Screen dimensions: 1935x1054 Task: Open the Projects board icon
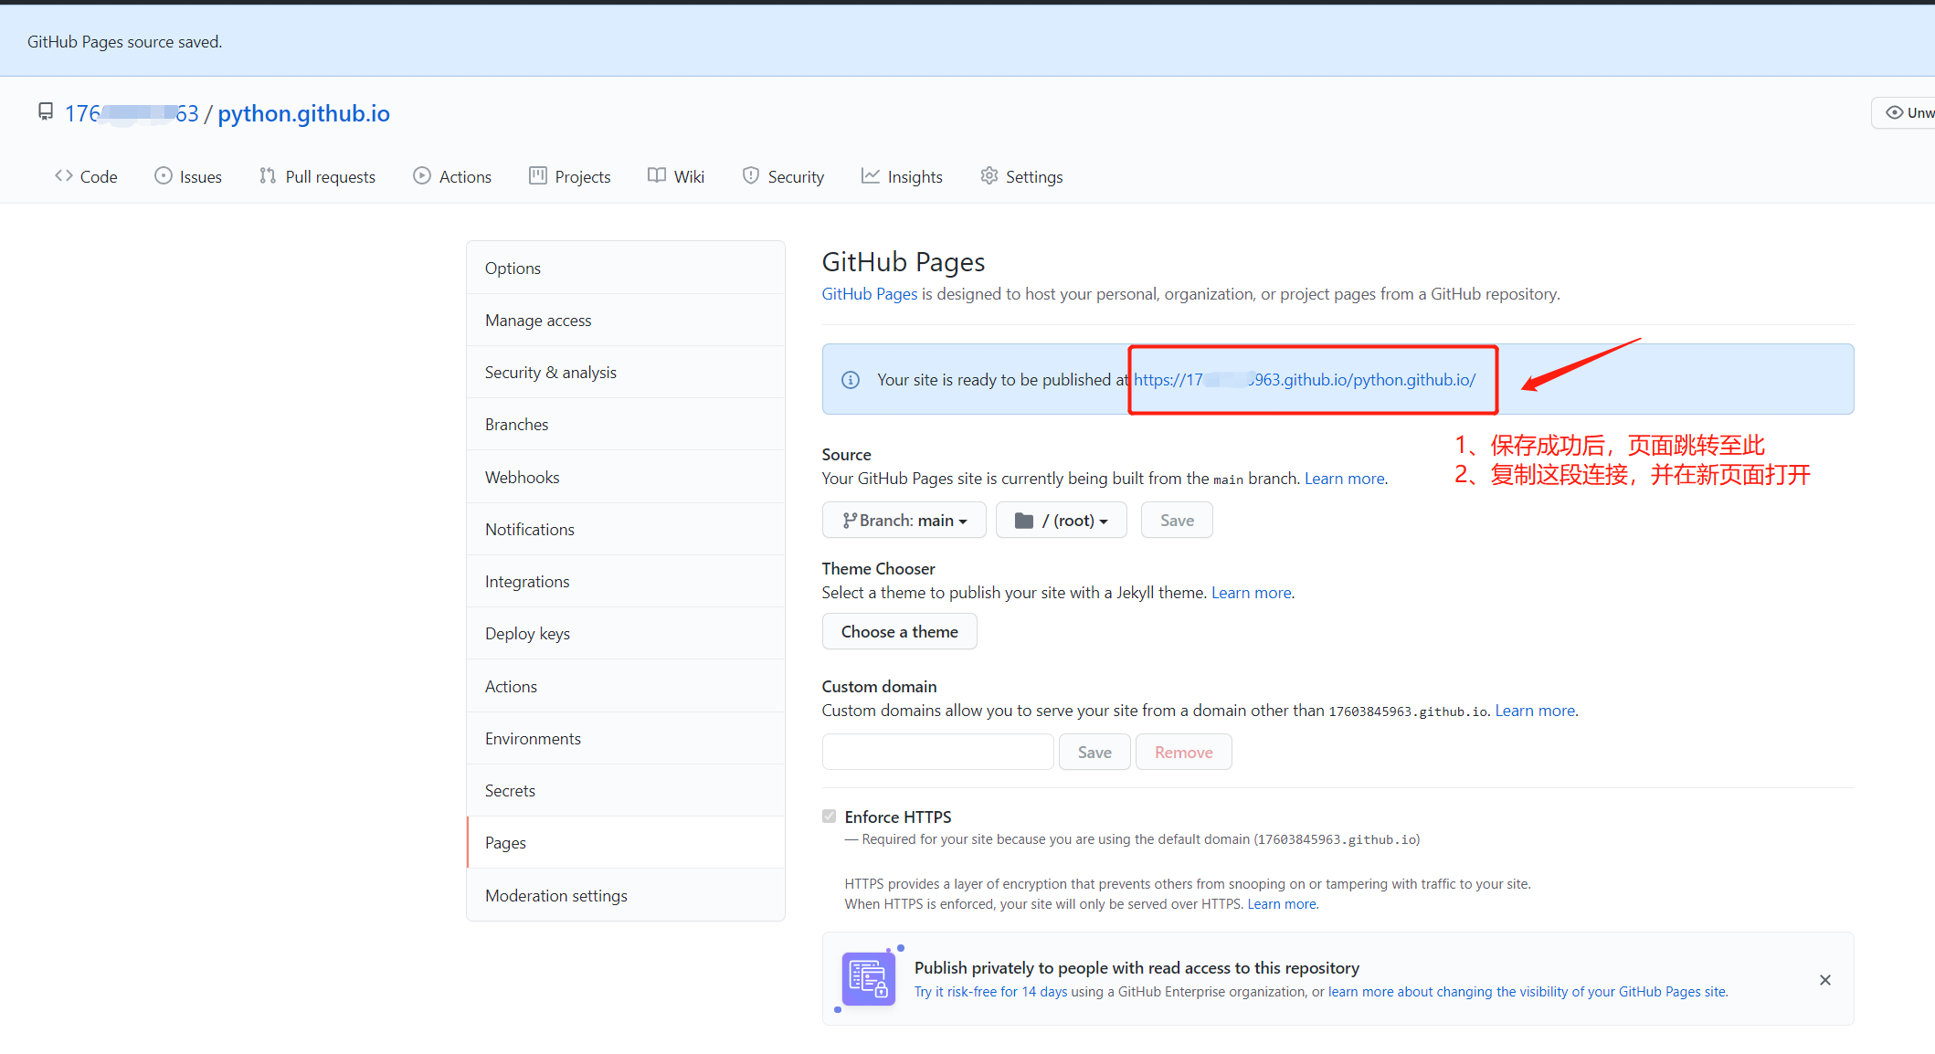pyautogui.click(x=538, y=175)
